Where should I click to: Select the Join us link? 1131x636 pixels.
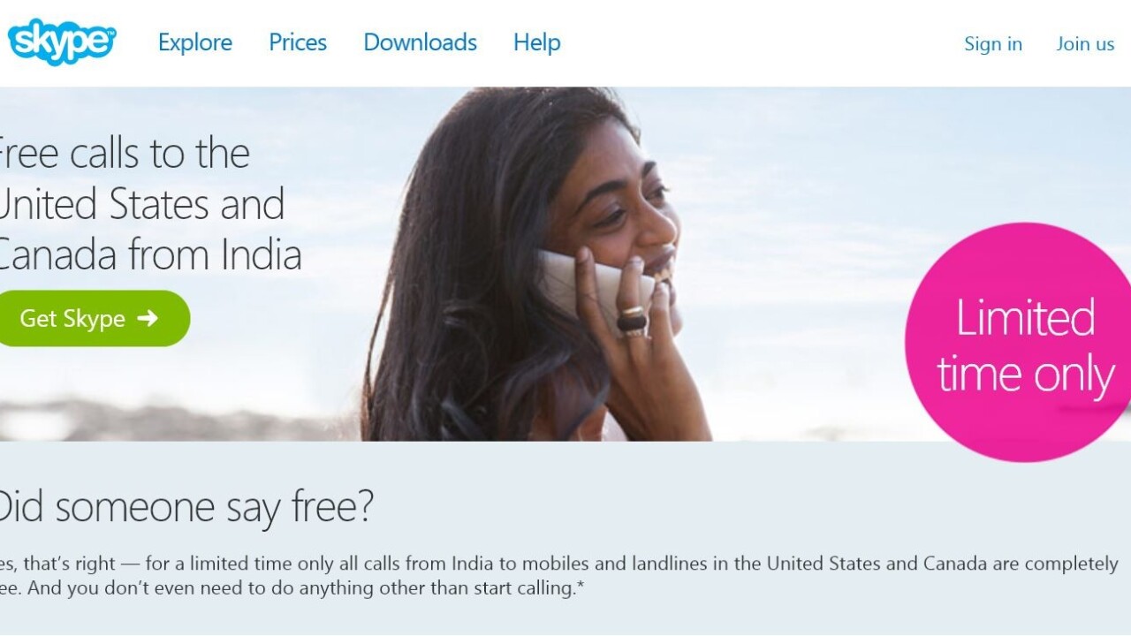[1085, 44]
